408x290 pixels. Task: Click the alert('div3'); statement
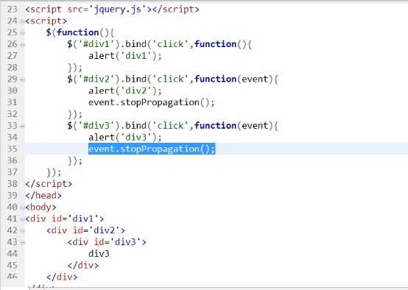[125, 138]
